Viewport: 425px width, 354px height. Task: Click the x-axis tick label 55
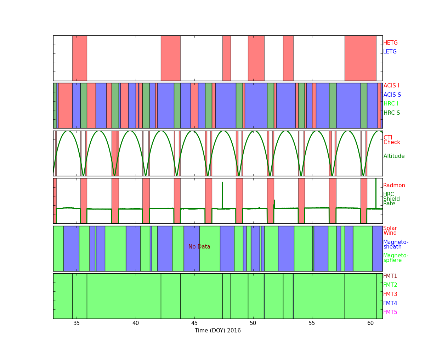pyautogui.click(x=312, y=323)
